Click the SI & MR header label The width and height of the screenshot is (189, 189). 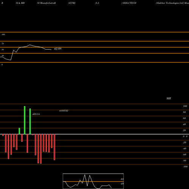[x=20, y=3]
